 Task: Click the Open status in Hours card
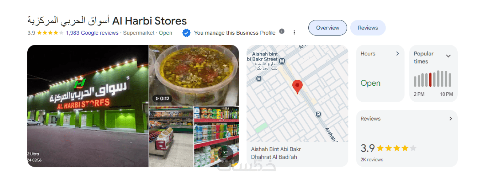370,83
